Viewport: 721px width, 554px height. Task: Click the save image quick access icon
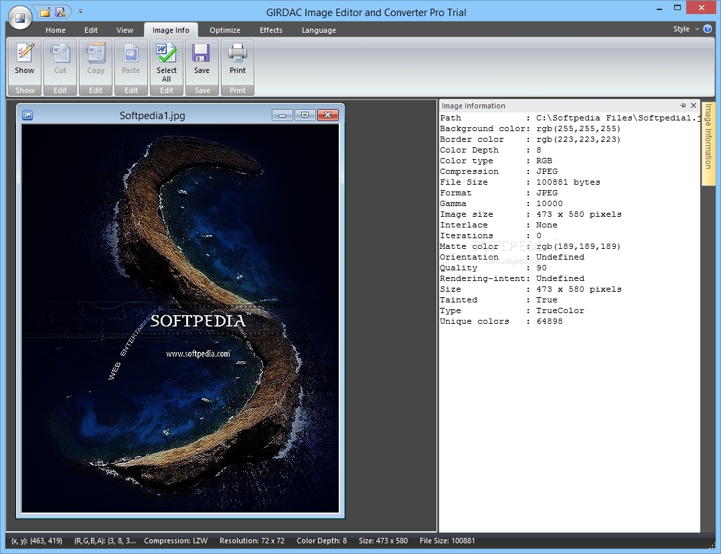click(x=60, y=12)
